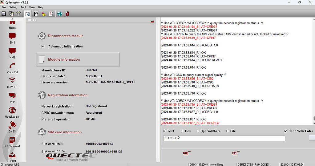Select the Text input mode radio

(164, 131)
